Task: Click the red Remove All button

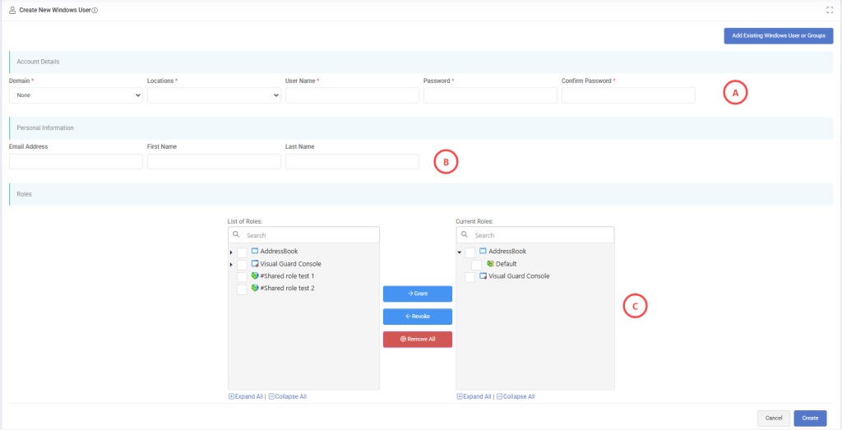Action: 417,340
